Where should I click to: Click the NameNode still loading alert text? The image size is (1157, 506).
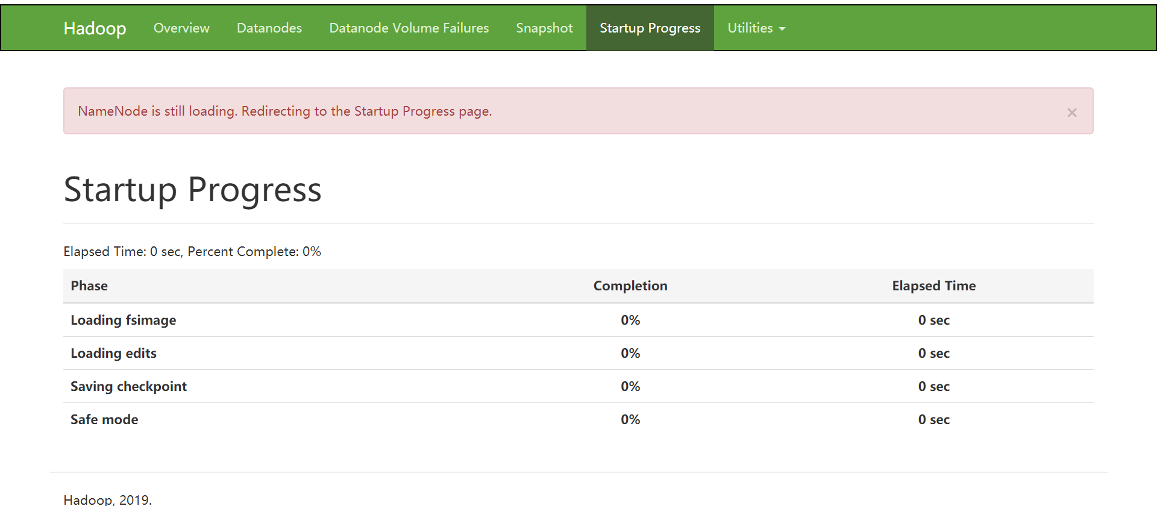click(284, 111)
